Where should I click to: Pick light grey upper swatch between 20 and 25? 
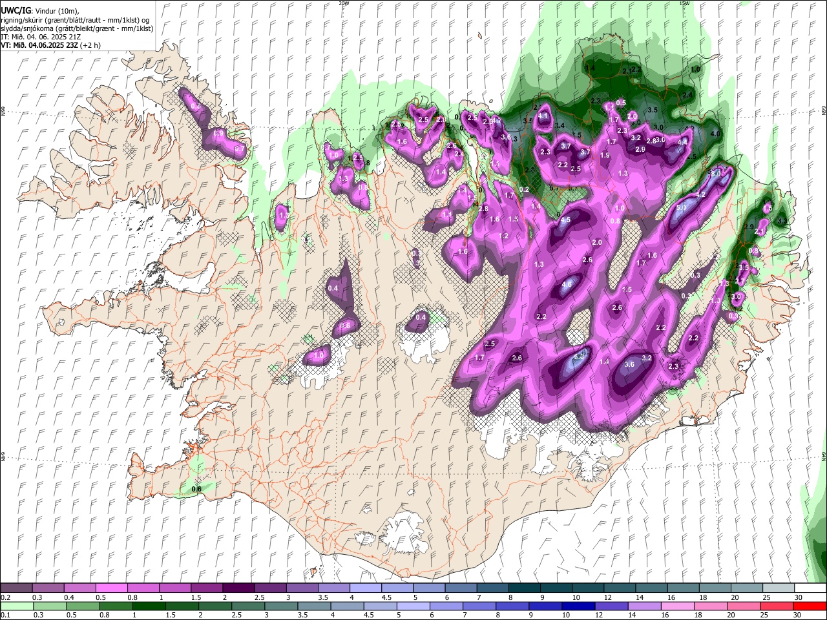pos(746,588)
